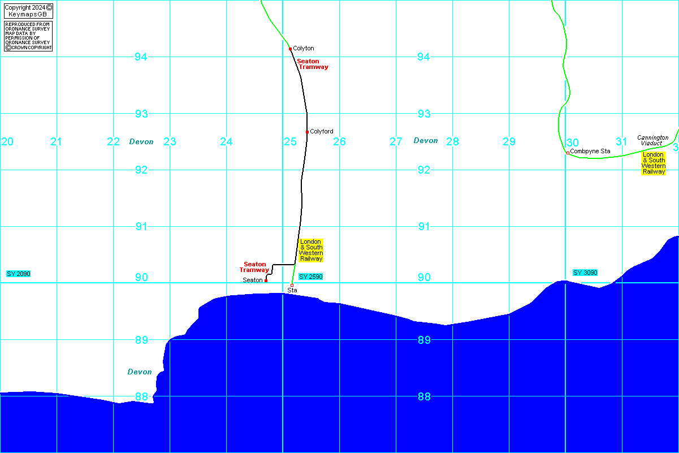Click the Ordnance Survey reproduction notice box

point(28,36)
